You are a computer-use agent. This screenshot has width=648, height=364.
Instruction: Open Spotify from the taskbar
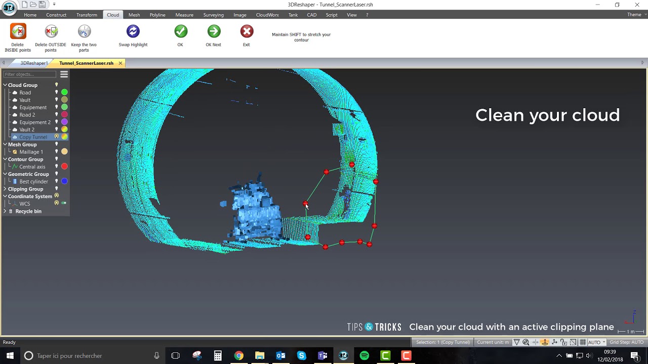click(x=364, y=356)
